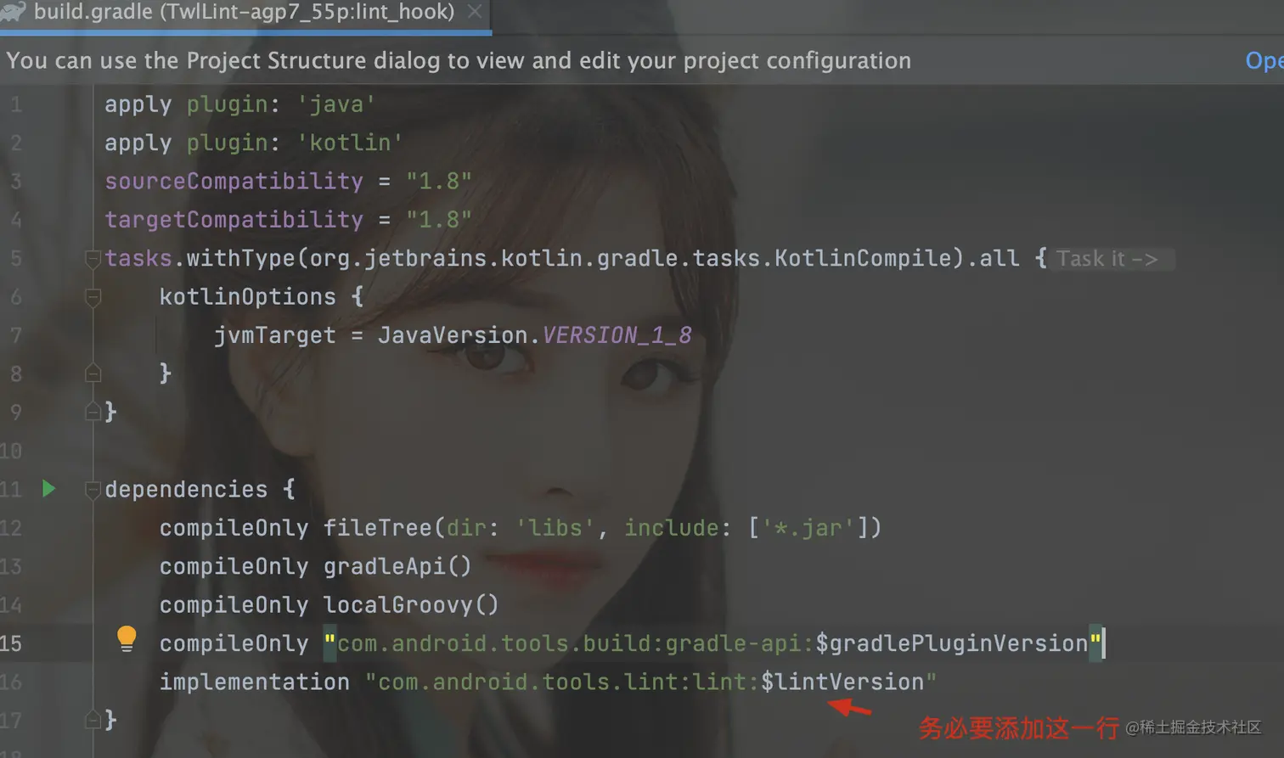This screenshot has height=758, width=1284.
Task: Click the '*.jar' include pattern
Action: tap(808, 528)
